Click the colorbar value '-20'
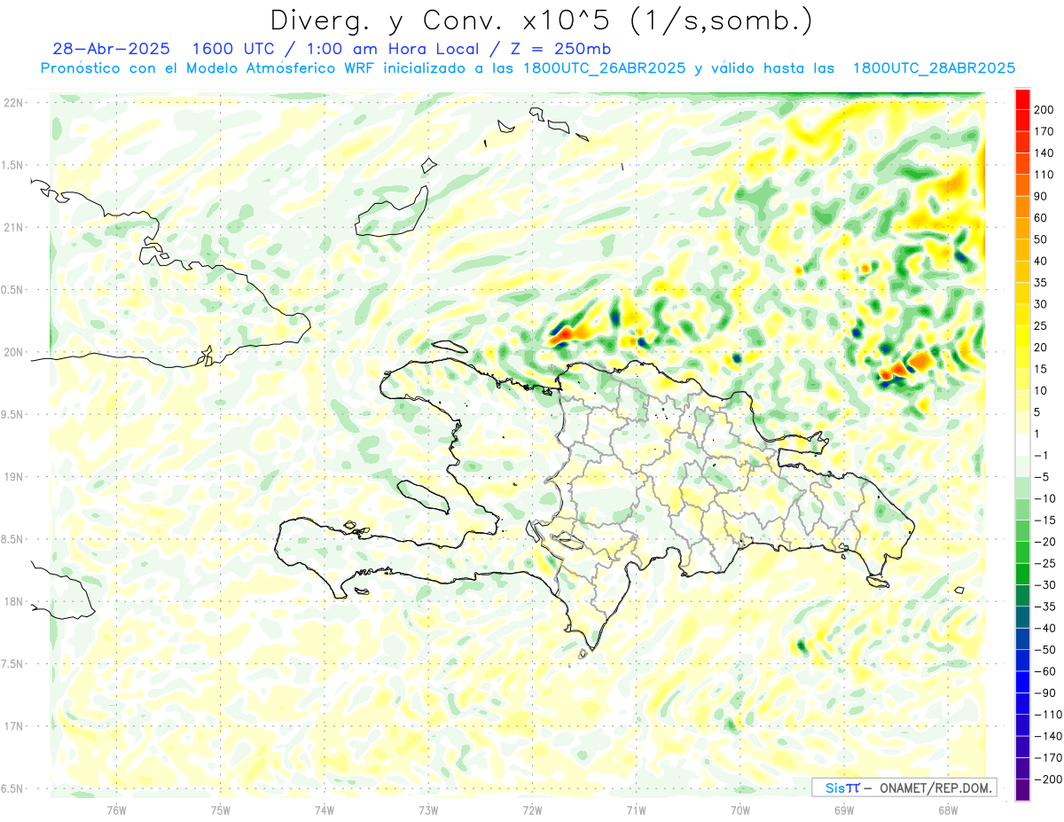Image resolution: width=1064 pixels, height=822 pixels. click(1045, 542)
